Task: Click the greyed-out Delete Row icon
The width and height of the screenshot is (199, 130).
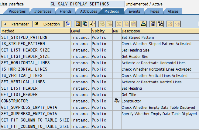Action: coord(109,24)
